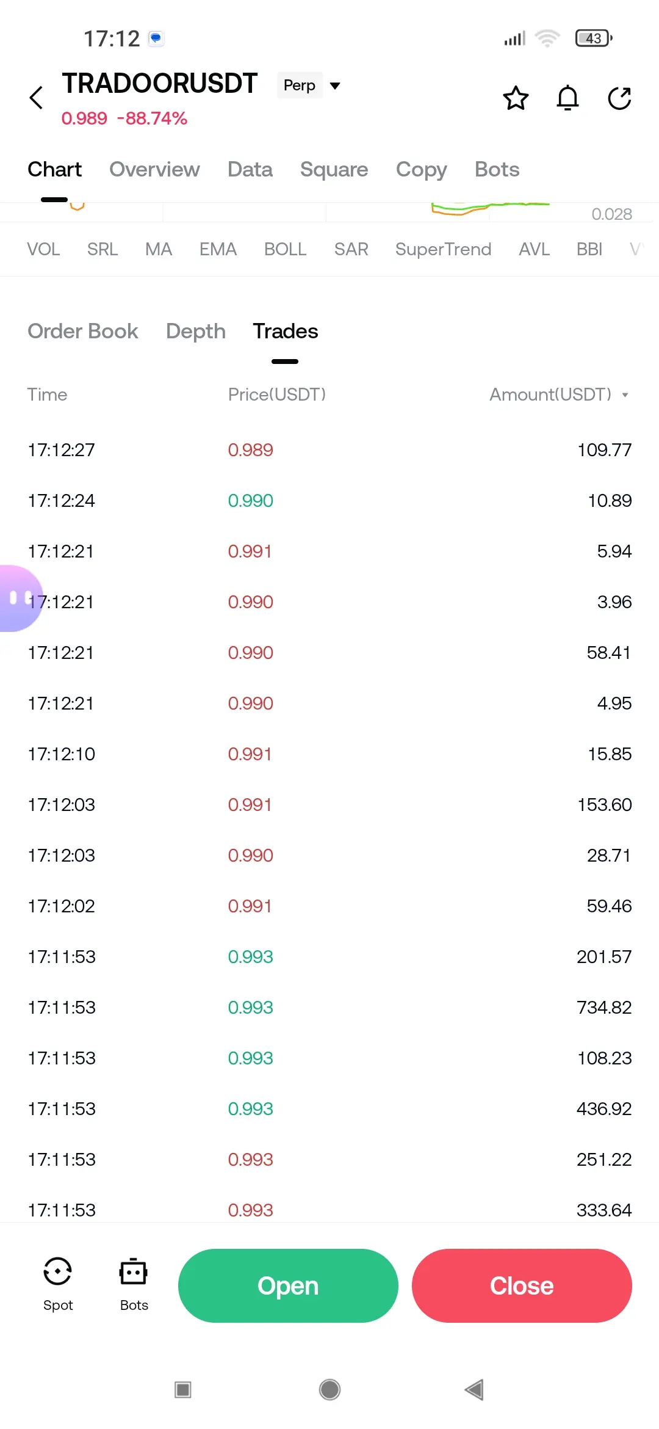The width and height of the screenshot is (659, 1429).
Task: Open price alert bell icon
Action: pyautogui.click(x=567, y=98)
